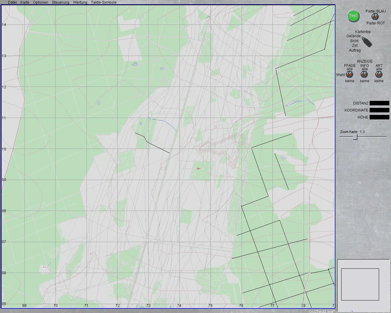Screen dimensions: 391x313
Task: Open the Steuerung menu
Action: click(x=60, y=2)
